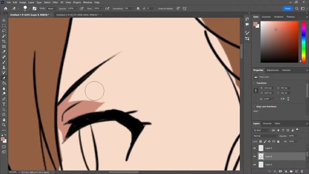Open smoothing options gear icon
The width and height of the screenshot is (309, 174).
(x=138, y=9)
